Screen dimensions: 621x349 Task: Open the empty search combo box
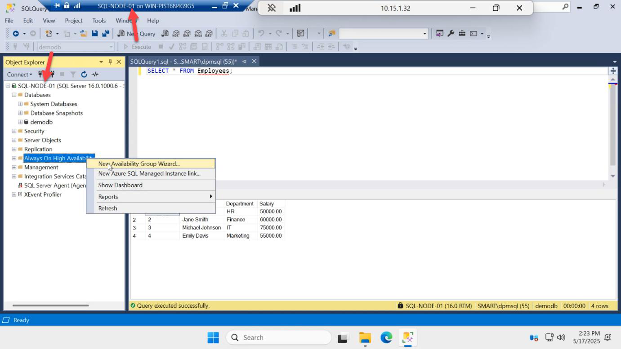click(x=384, y=34)
